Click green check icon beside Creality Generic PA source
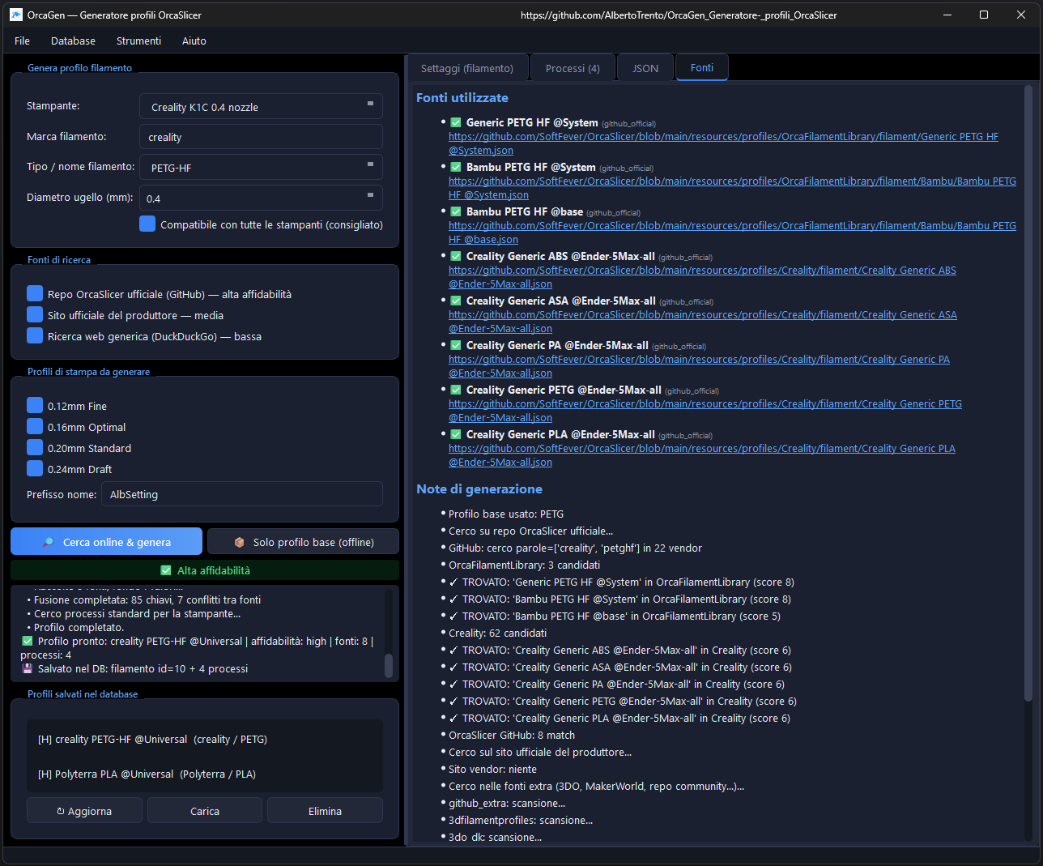Image resolution: width=1043 pixels, height=866 pixels. click(456, 345)
